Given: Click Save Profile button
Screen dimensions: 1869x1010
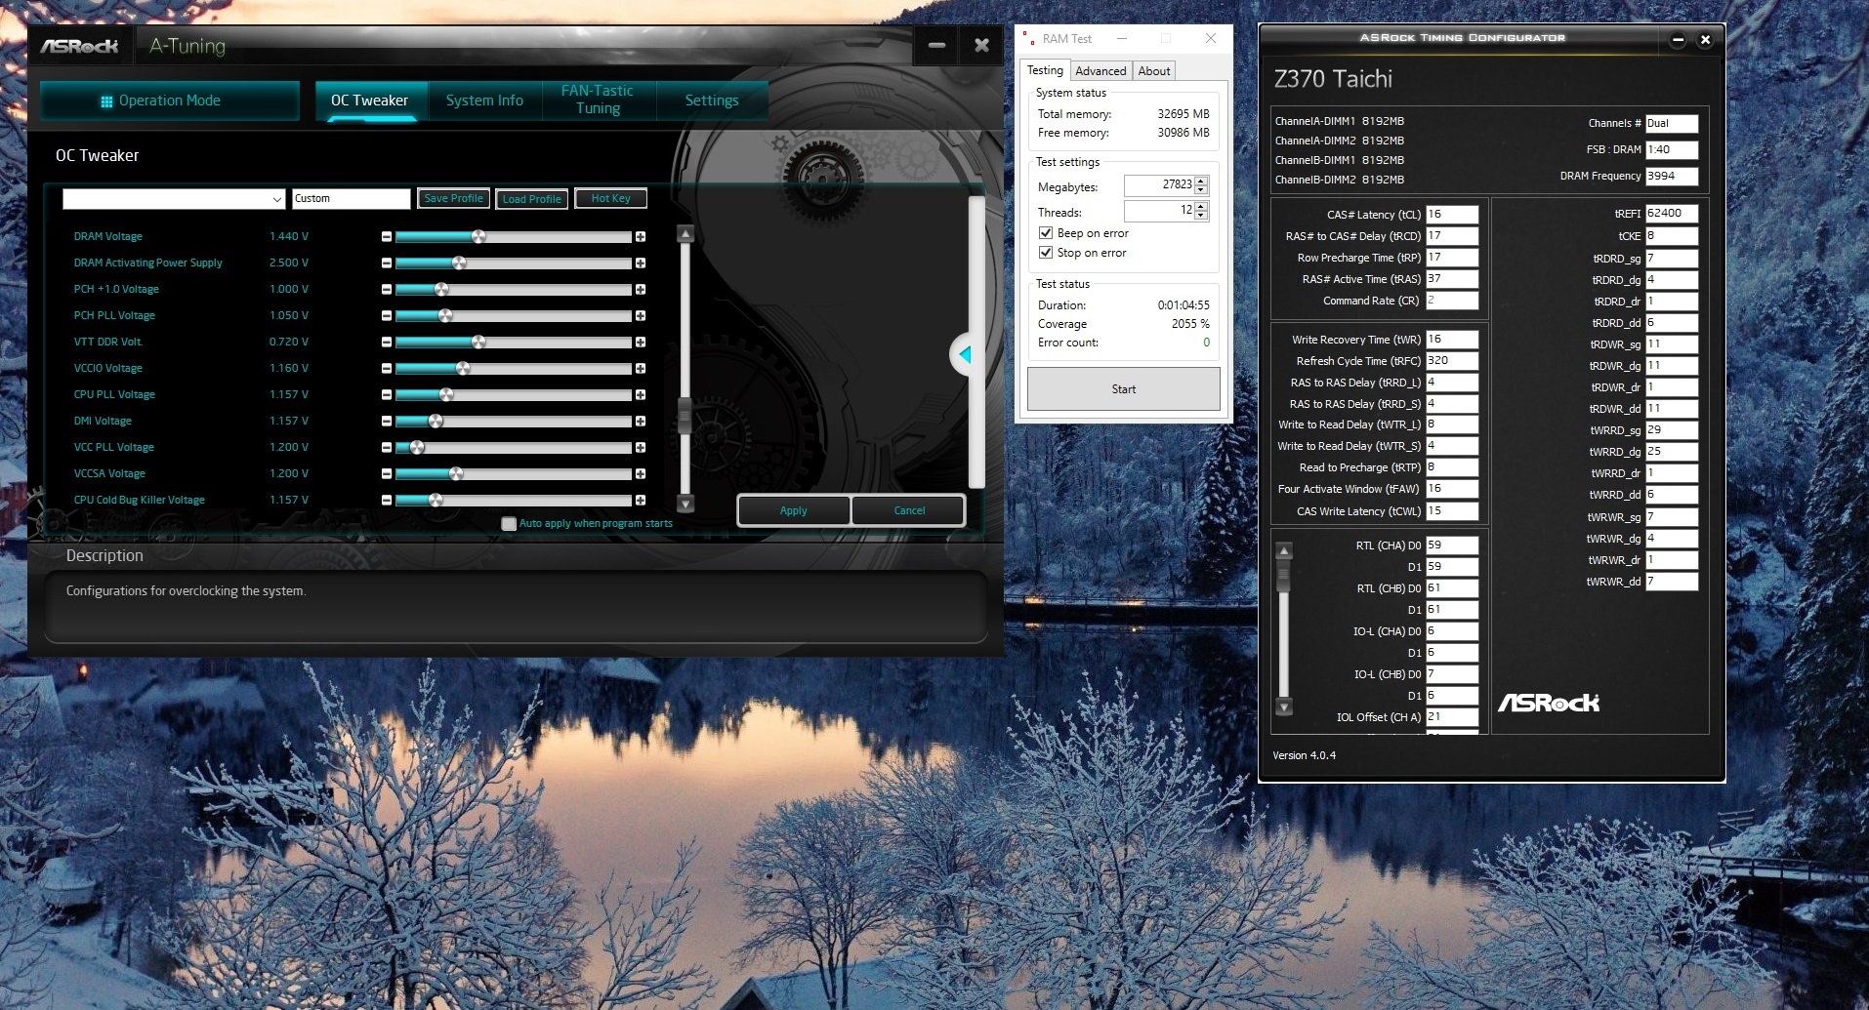Looking at the screenshot, I should [453, 198].
